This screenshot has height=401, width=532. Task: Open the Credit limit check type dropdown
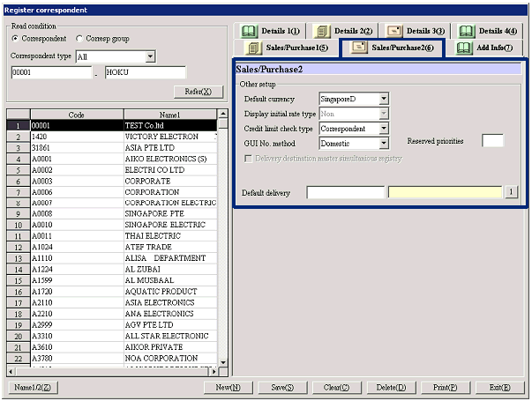point(384,129)
